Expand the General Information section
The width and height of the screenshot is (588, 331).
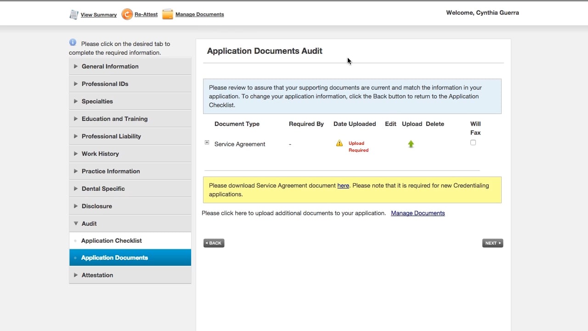(x=130, y=66)
